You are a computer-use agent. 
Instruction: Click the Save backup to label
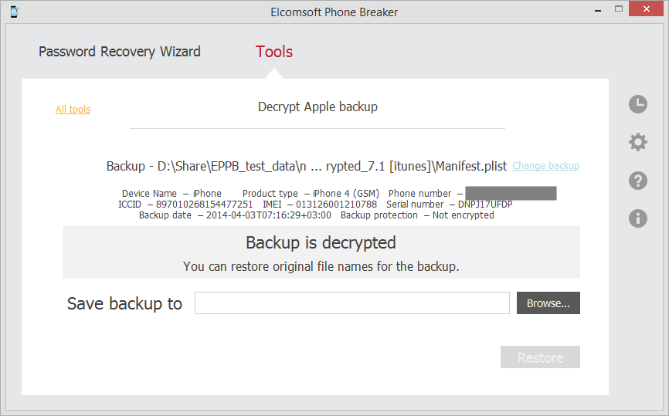tap(124, 304)
